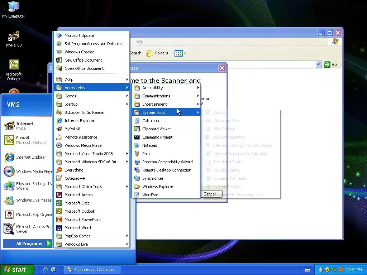Launch Synchronize in Accessories
Viewport: 367px width, 275px height.
[x=166, y=178]
